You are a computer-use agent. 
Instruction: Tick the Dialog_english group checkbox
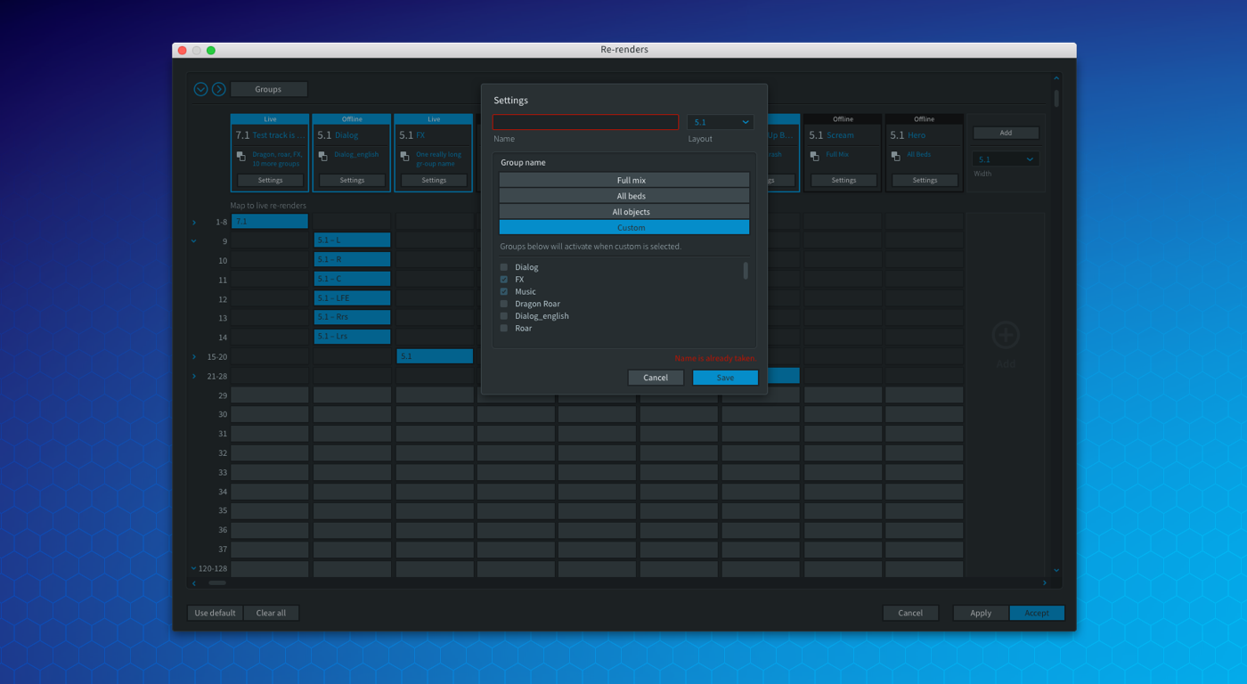pyautogui.click(x=504, y=316)
